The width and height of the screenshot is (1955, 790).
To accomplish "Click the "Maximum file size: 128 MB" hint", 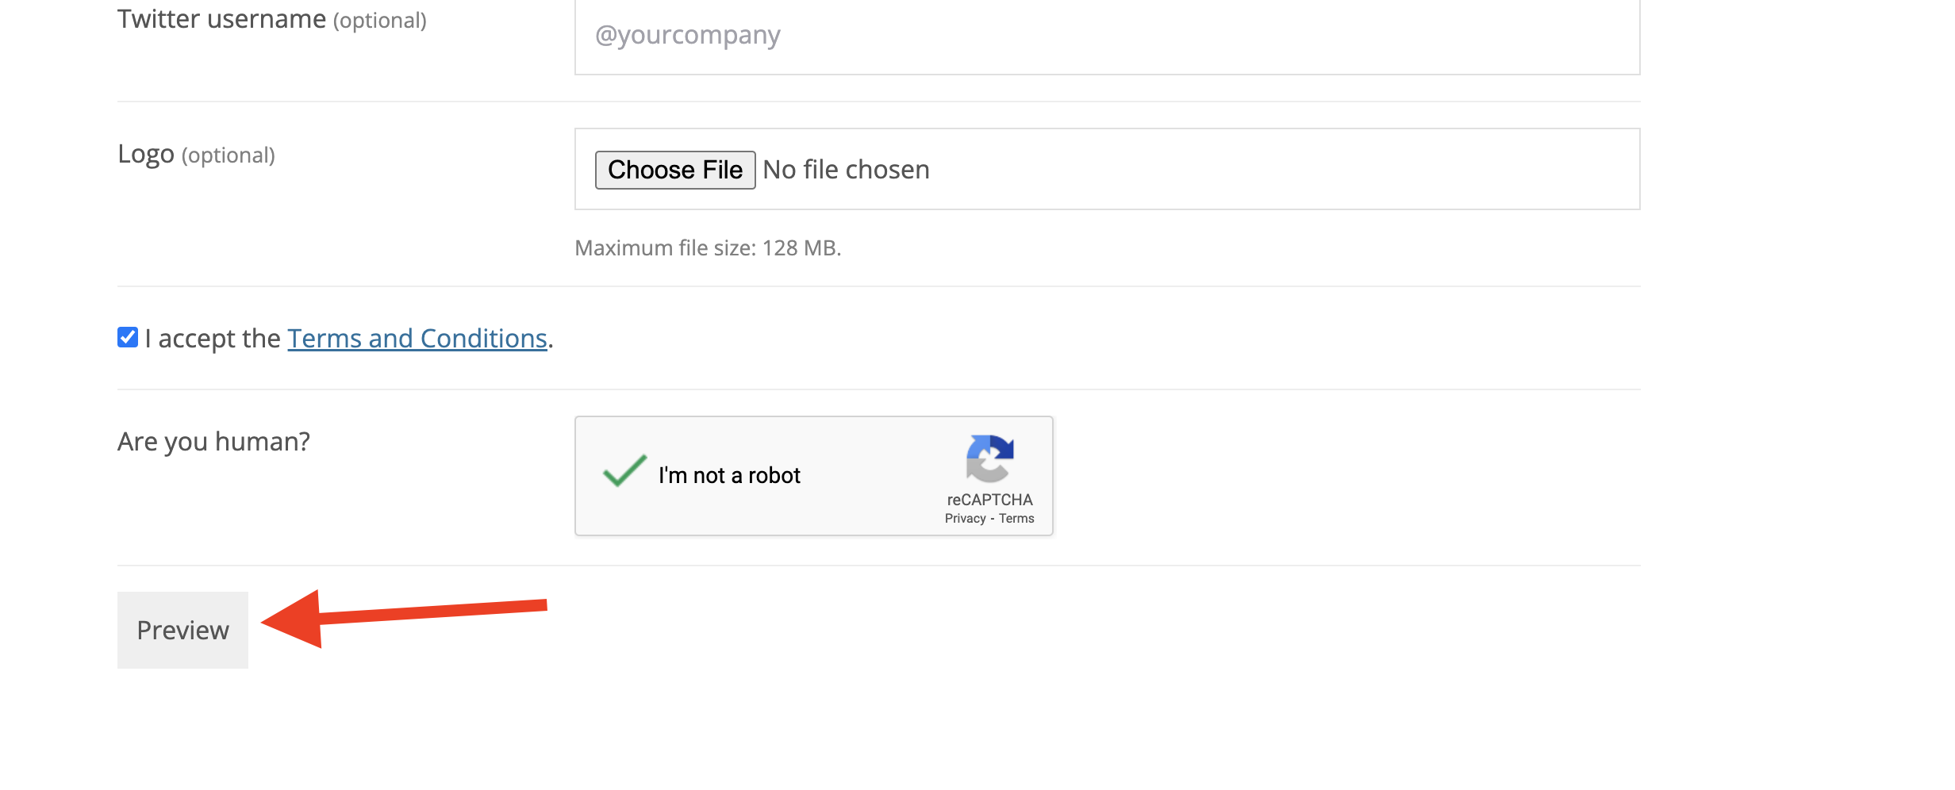I will point(707,248).
